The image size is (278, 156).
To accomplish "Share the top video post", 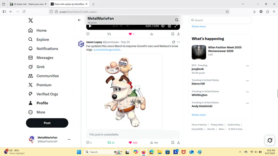I will tap(178, 34).
